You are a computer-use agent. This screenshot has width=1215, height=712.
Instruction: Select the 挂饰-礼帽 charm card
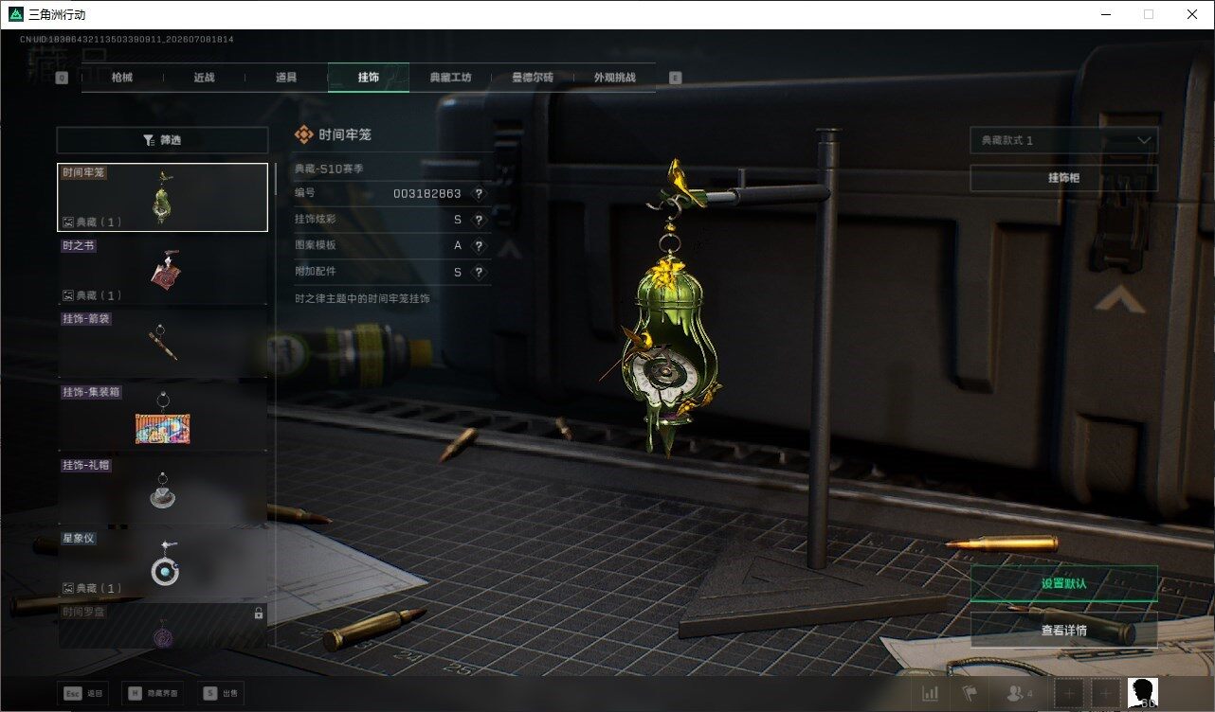click(162, 490)
